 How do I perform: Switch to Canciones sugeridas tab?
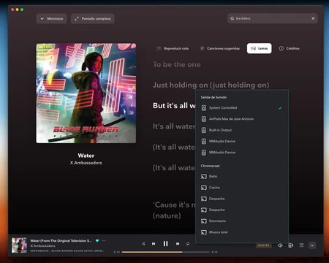(219, 48)
